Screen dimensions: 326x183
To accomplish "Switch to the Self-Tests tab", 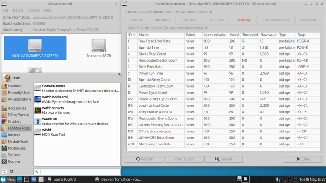I will coord(216,20).
